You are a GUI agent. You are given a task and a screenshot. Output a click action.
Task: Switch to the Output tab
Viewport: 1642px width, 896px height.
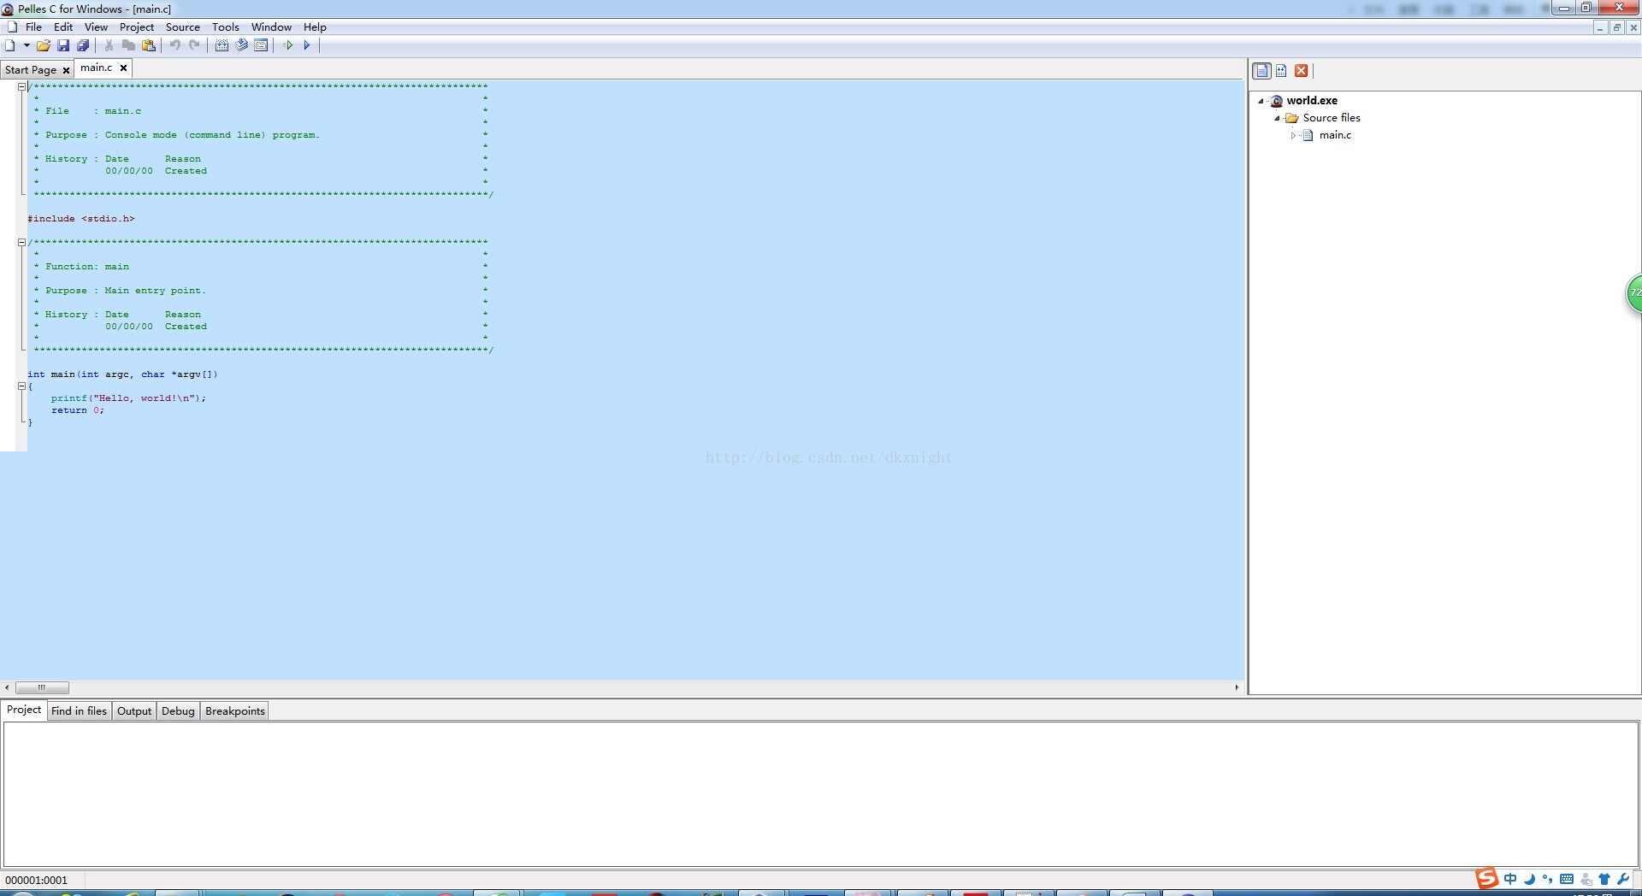click(134, 711)
